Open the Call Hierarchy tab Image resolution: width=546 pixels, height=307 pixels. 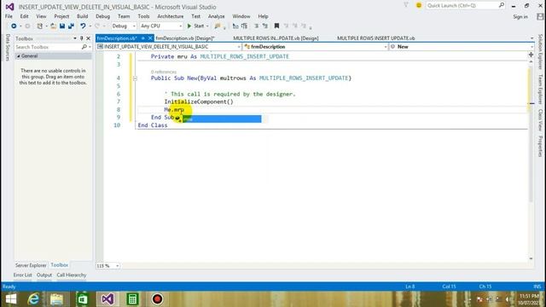(x=72, y=275)
